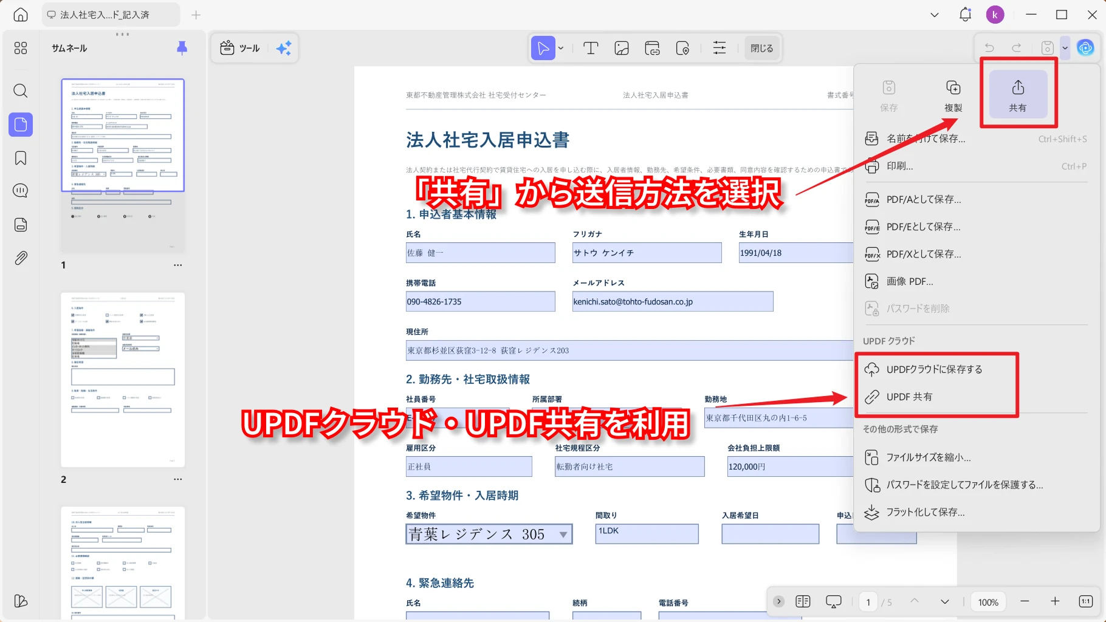Screen dimensions: 1106x622
Task: Select the image edit tool
Action: [622, 48]
